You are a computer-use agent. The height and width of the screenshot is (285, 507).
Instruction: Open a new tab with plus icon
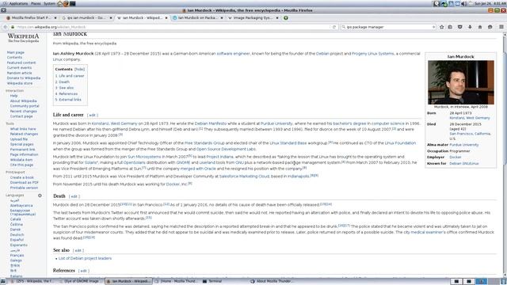coord(286,18)
